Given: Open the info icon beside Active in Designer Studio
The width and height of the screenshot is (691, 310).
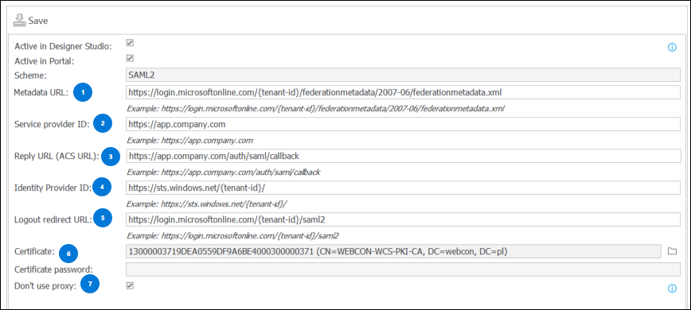Looking at the screenshot, I should [672, 47].
